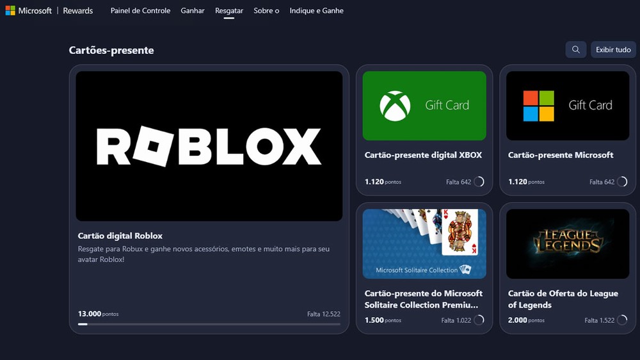Click Cartão-presente do Microsoft Solitaire title
Image resolution: width=640 pixels, height=360 pixels.
coord(423,299)
